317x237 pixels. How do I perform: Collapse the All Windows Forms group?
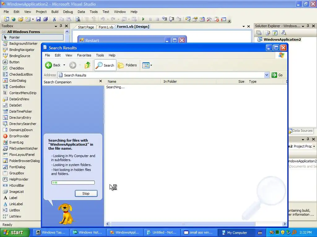[x=4, y=32]
